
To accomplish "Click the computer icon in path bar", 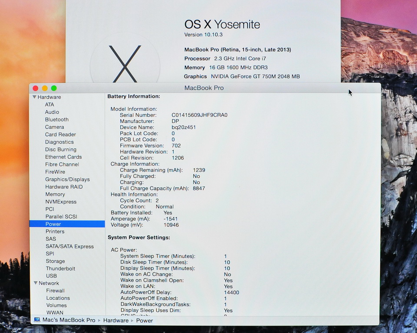I will (37, 320).
